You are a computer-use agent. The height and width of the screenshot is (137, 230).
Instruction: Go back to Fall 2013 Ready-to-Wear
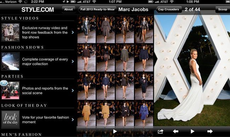[x=97, y=10]
